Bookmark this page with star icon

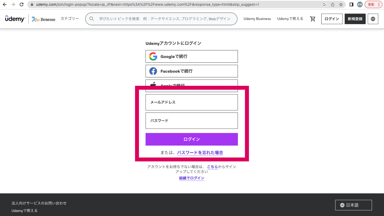(341, 4)
